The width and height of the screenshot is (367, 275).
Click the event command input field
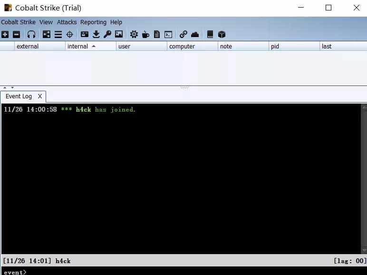pyautogui.click(x=190, y=272)
